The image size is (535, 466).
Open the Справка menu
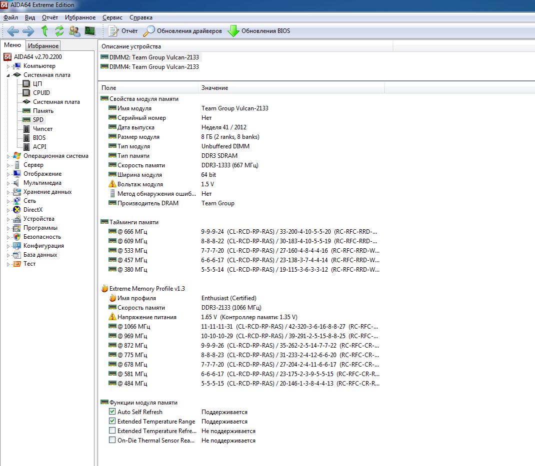(x=141, y=17)
